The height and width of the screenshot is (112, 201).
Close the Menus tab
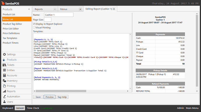(x=80, y=9)
